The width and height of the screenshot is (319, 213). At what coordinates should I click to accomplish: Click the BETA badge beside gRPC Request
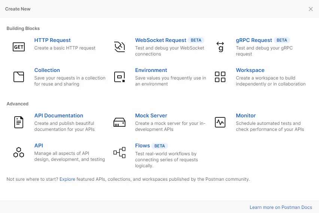click(x=282, y=40)
